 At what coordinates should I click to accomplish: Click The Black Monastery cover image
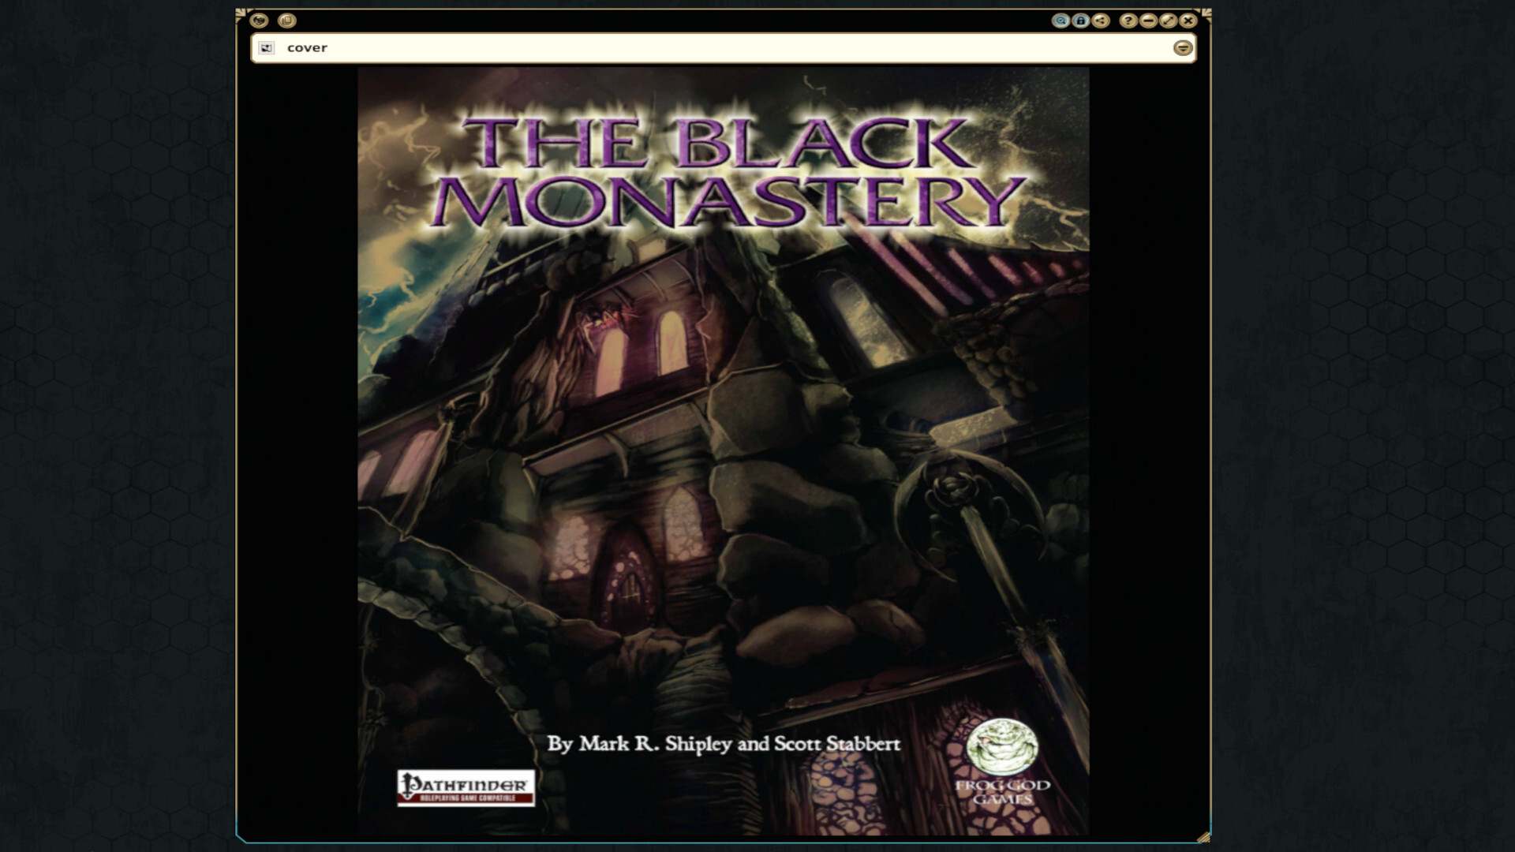tap(724, 451)
